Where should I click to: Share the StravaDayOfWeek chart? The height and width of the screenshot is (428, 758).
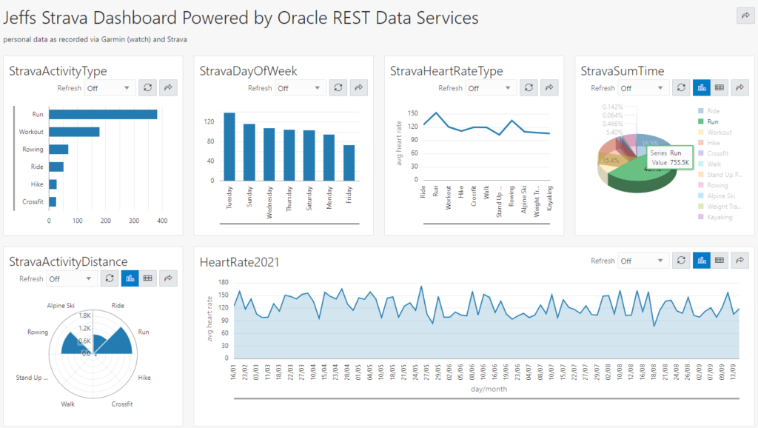pos(359,87)
